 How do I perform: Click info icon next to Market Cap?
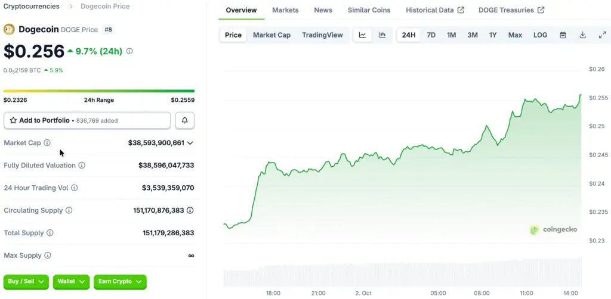47,143
